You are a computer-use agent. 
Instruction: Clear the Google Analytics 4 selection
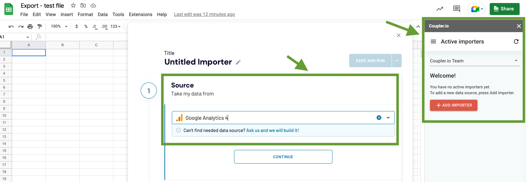[379, 118]
